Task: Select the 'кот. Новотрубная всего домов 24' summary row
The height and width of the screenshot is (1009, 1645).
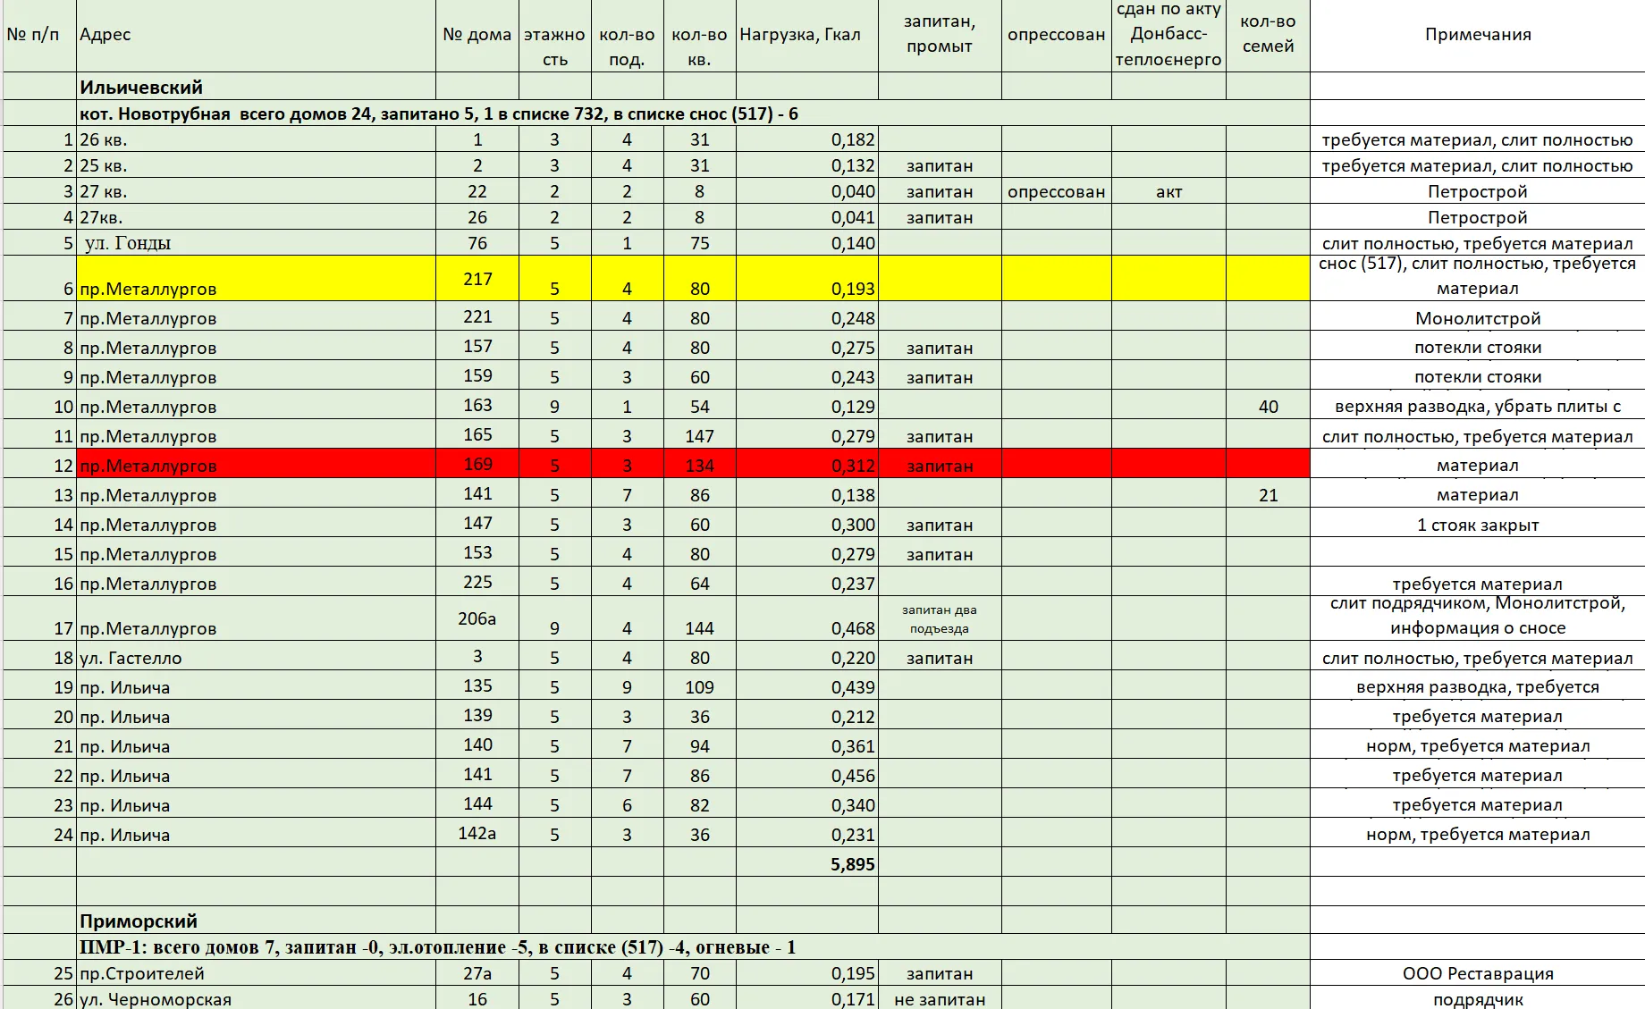Action: pyautogui.click(x=693, y=114)
